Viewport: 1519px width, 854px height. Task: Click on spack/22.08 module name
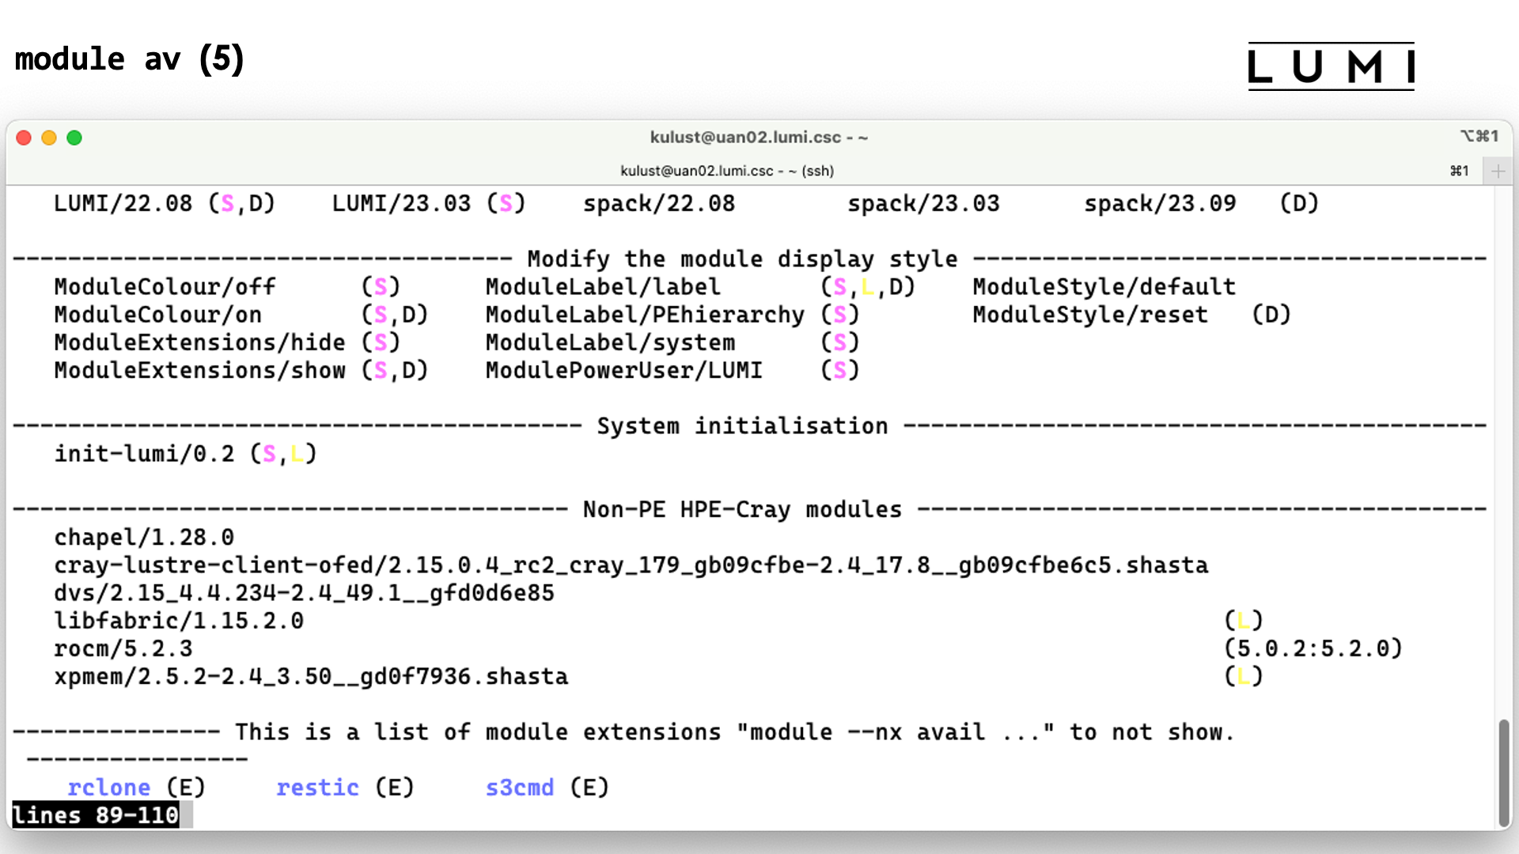point(659,203)
